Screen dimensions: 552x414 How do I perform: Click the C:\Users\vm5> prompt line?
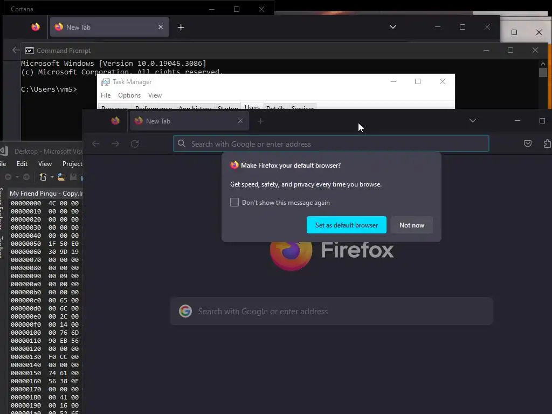click(49, 89)
